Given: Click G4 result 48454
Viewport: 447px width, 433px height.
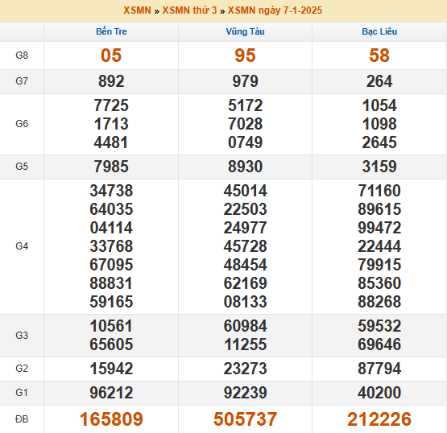Looking at the screenshot, I should [245, 265].
